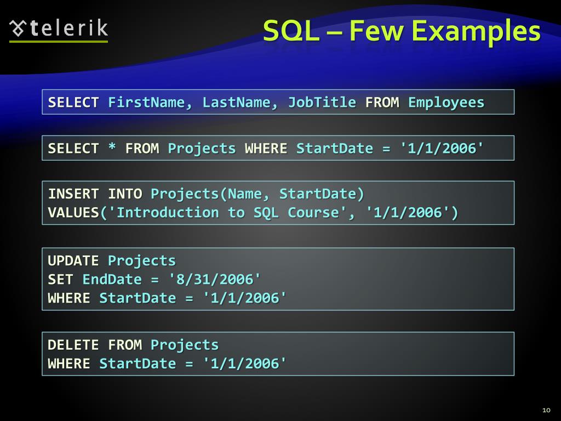
Task: Click the VALUES keyword
Action: click(x=73, y=213)
